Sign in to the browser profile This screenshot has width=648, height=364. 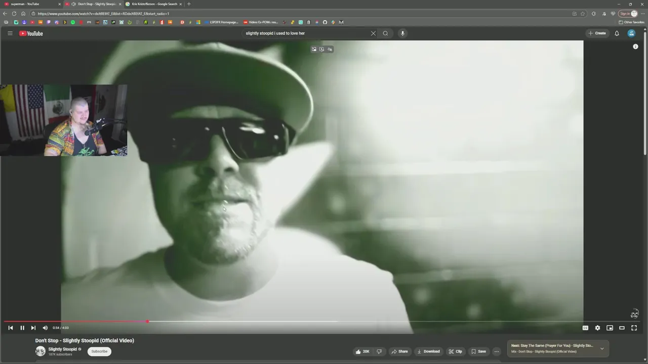(x=628, y=14)
